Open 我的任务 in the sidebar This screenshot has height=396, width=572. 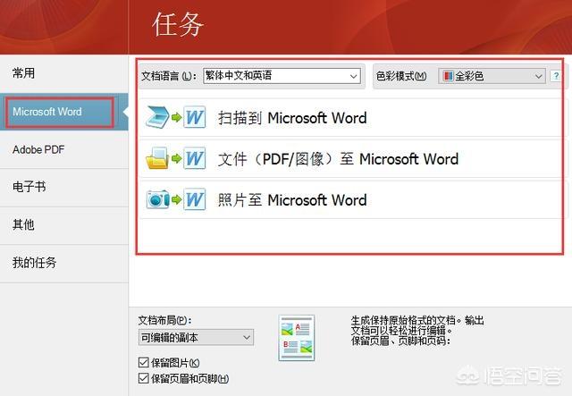35,263
